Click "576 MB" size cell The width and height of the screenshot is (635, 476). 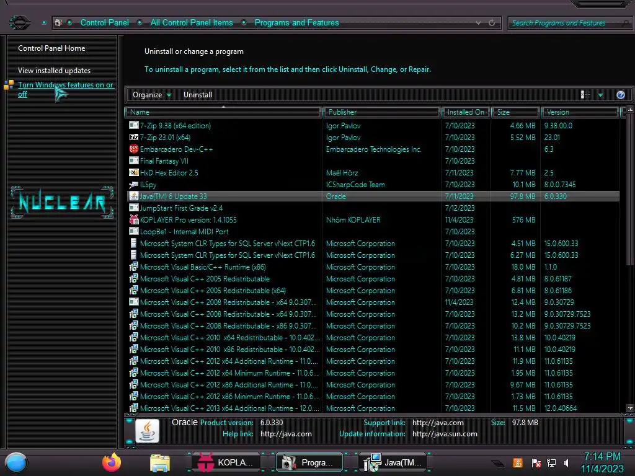(x=523, y=220)
